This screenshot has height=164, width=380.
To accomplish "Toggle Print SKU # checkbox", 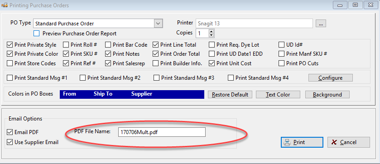I will tap(66, 54).
